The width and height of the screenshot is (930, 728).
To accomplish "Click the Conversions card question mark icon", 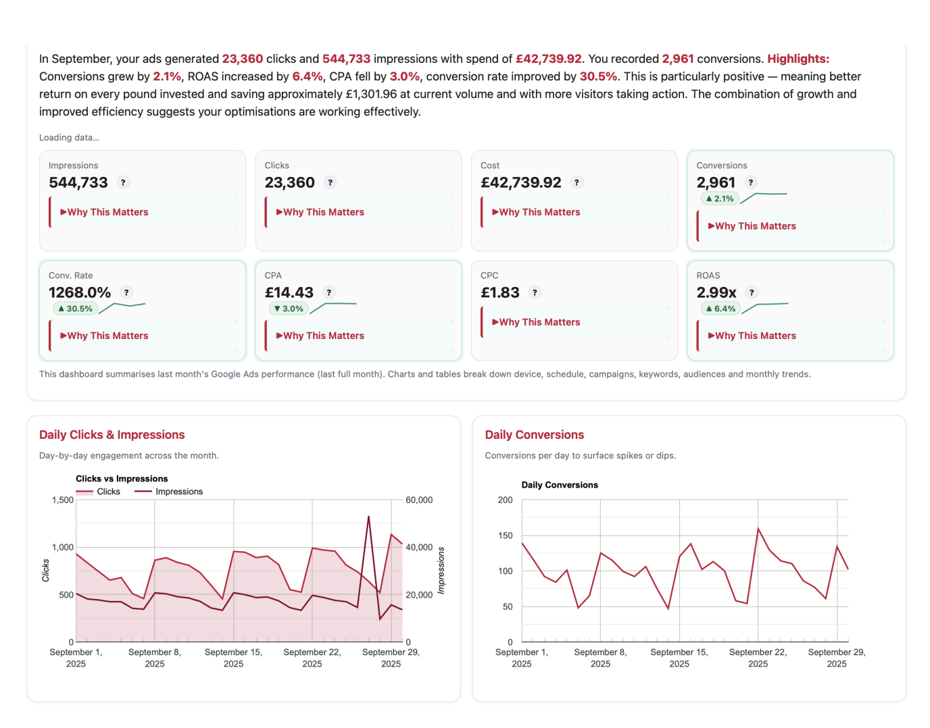I will tap(750, 182).
